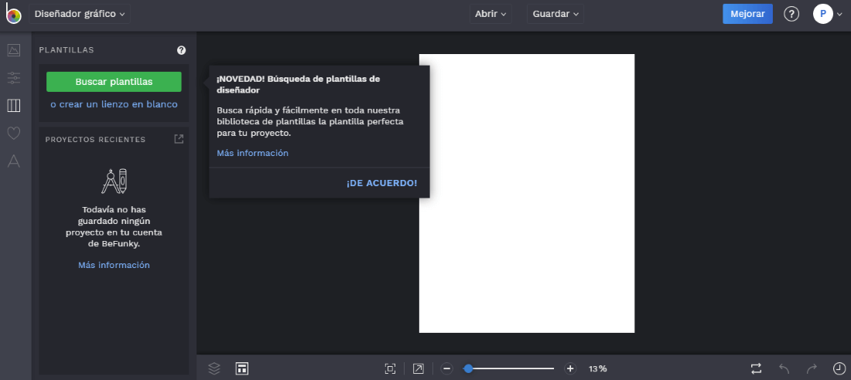Click the Buscar plantillas button
The height and width of the screenshot is (380, 851).
[114, 82]
